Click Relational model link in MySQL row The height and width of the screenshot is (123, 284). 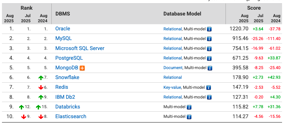click(173, 39)
